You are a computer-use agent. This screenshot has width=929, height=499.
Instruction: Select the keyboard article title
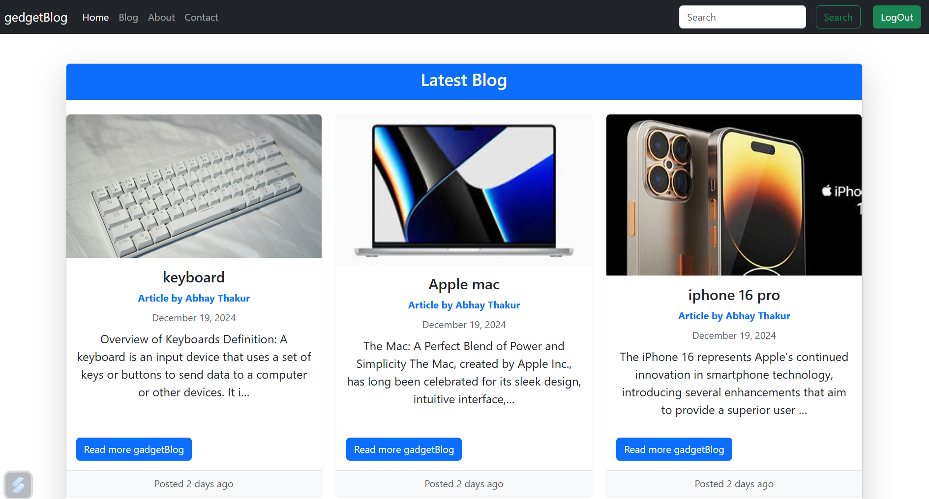click(x=194, y=277)
